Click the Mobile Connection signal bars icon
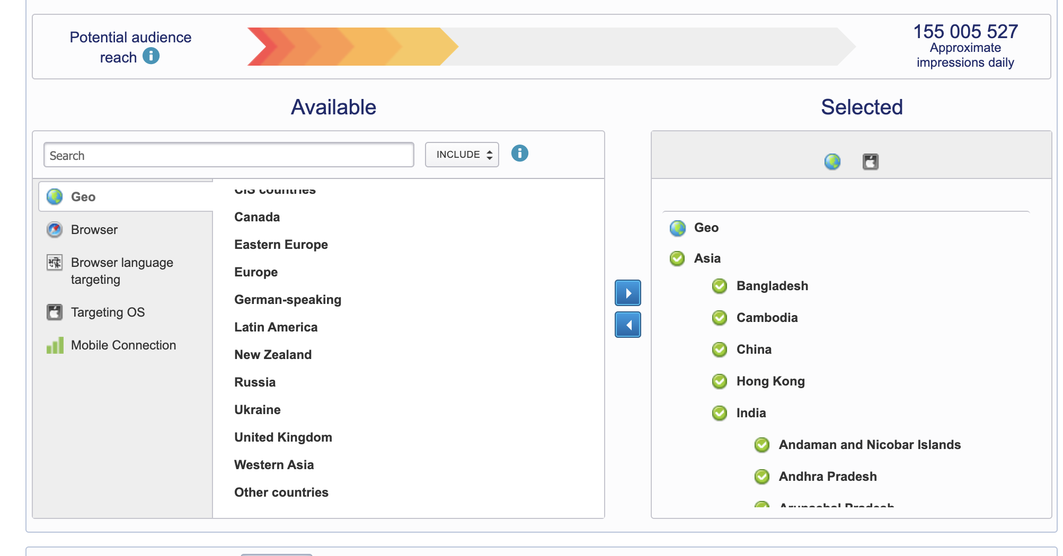Viewport: 1063px width, 556px height. pyautogui.click(x=55, y=345)
